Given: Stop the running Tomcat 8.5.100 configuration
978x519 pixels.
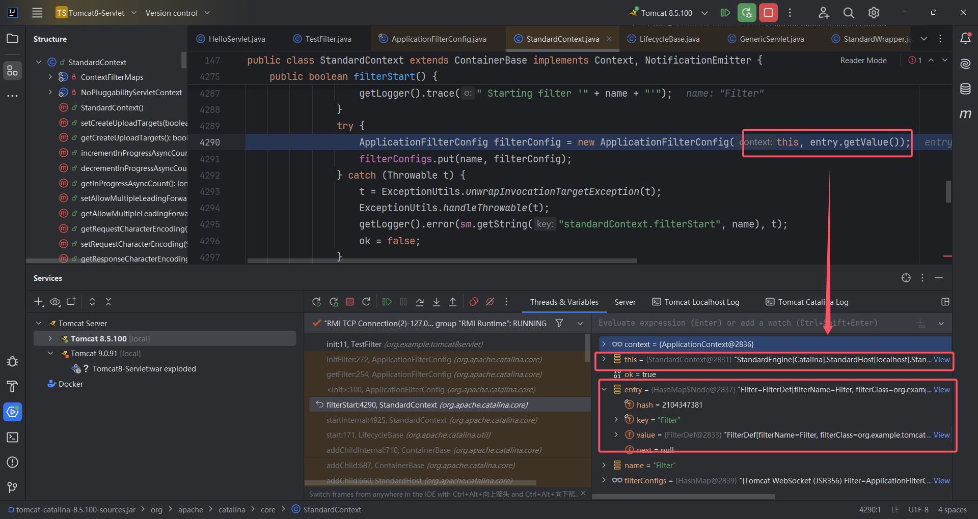Looking at the screenshot, I should (x=768, y=13).
